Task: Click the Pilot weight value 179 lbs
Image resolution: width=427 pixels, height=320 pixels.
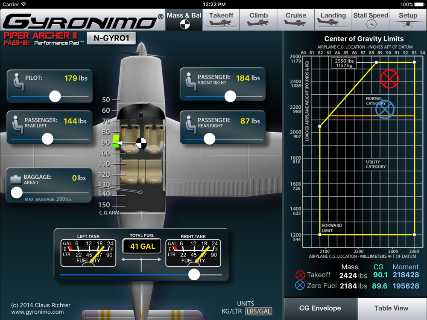Action: tap(76, 78)
